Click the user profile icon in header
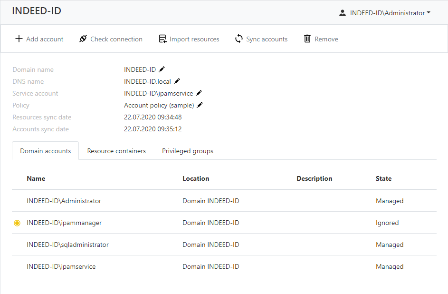 [342, 13]
